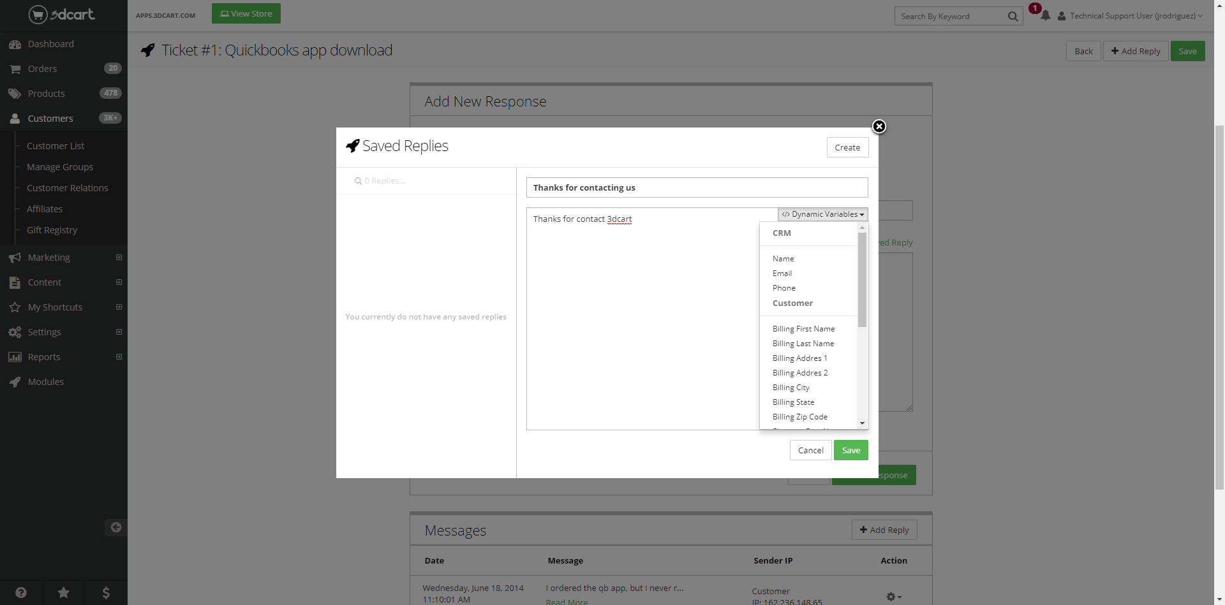Select Billing First Name variable
This screenshot has width=1225, height=605.
click(x=803, y=329)
